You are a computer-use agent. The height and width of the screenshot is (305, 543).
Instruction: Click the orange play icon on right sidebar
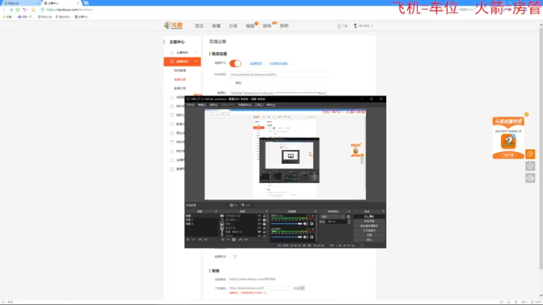tap(530, 154)
